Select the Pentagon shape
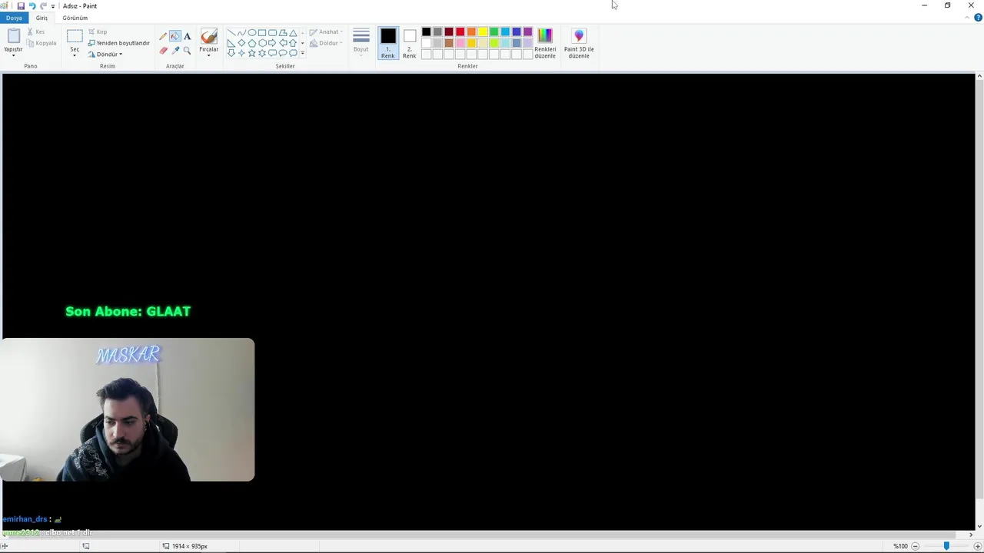The width and height of the screenshot is (984, 553). (x=252, y=43)
